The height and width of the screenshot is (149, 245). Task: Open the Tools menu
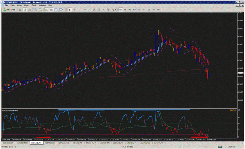[34, 5]
